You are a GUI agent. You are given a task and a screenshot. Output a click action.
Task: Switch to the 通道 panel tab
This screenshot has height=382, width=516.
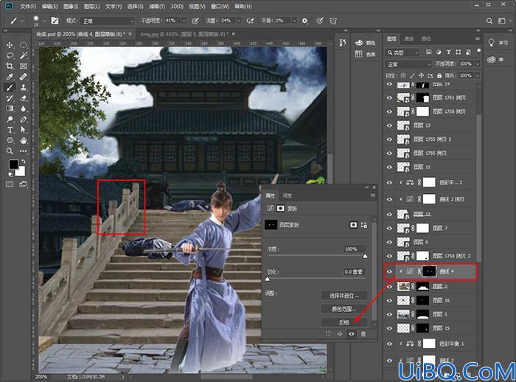[408, 39]
